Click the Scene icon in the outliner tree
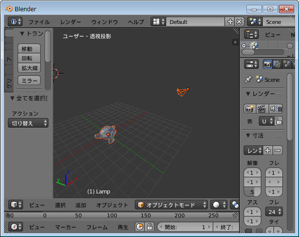This screenshot has width=299, height=237. (254, 46)
